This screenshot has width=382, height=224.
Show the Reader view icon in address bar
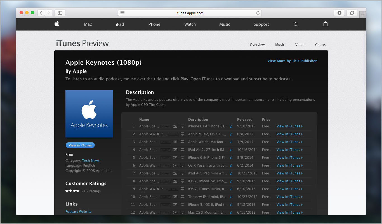click(122, 13)
